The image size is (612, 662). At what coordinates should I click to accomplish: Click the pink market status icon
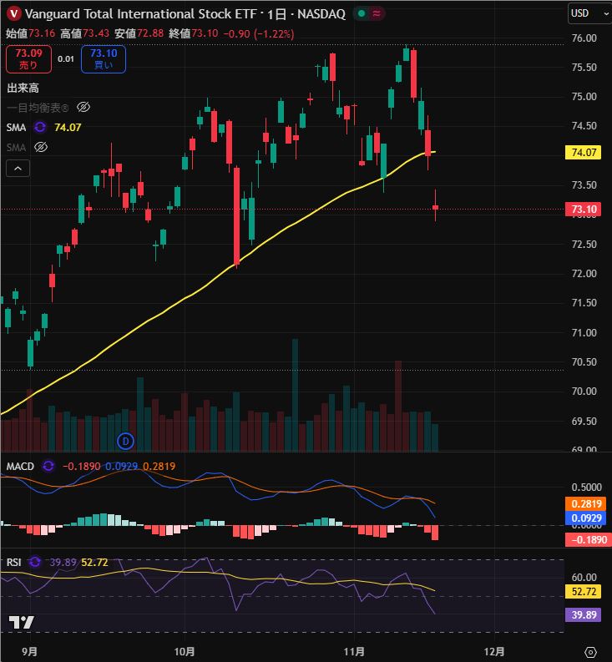[x=378, y=13]
